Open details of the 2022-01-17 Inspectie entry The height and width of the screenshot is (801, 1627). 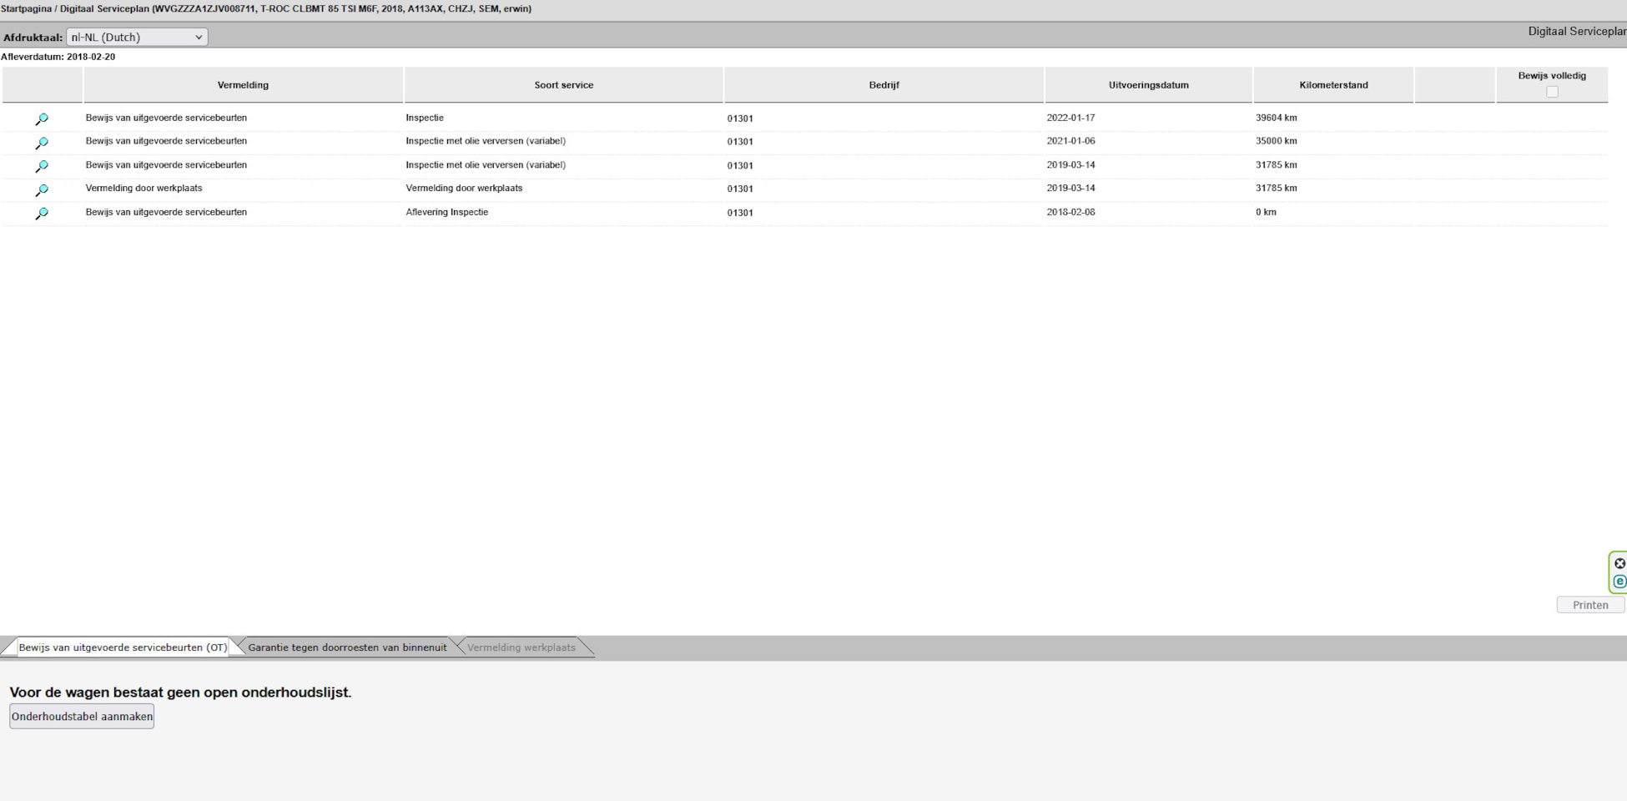click(42, 119)
